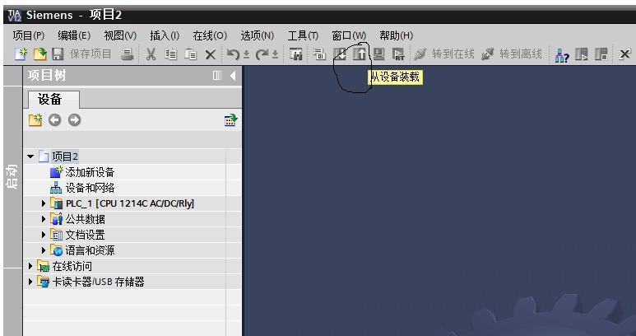The height and width of the screenshot is (336, 636).
Task: Open the 编辑(E) menu
Action: pyautogui.click(x=74, y=35)
